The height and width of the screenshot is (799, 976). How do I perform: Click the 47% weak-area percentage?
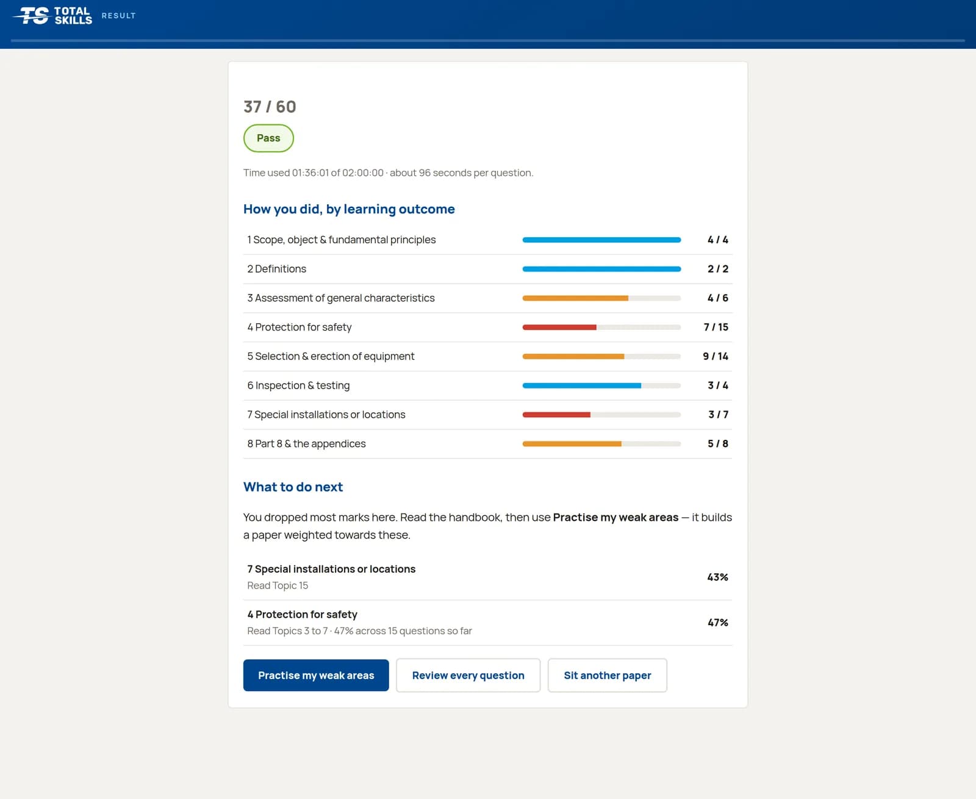718,623
